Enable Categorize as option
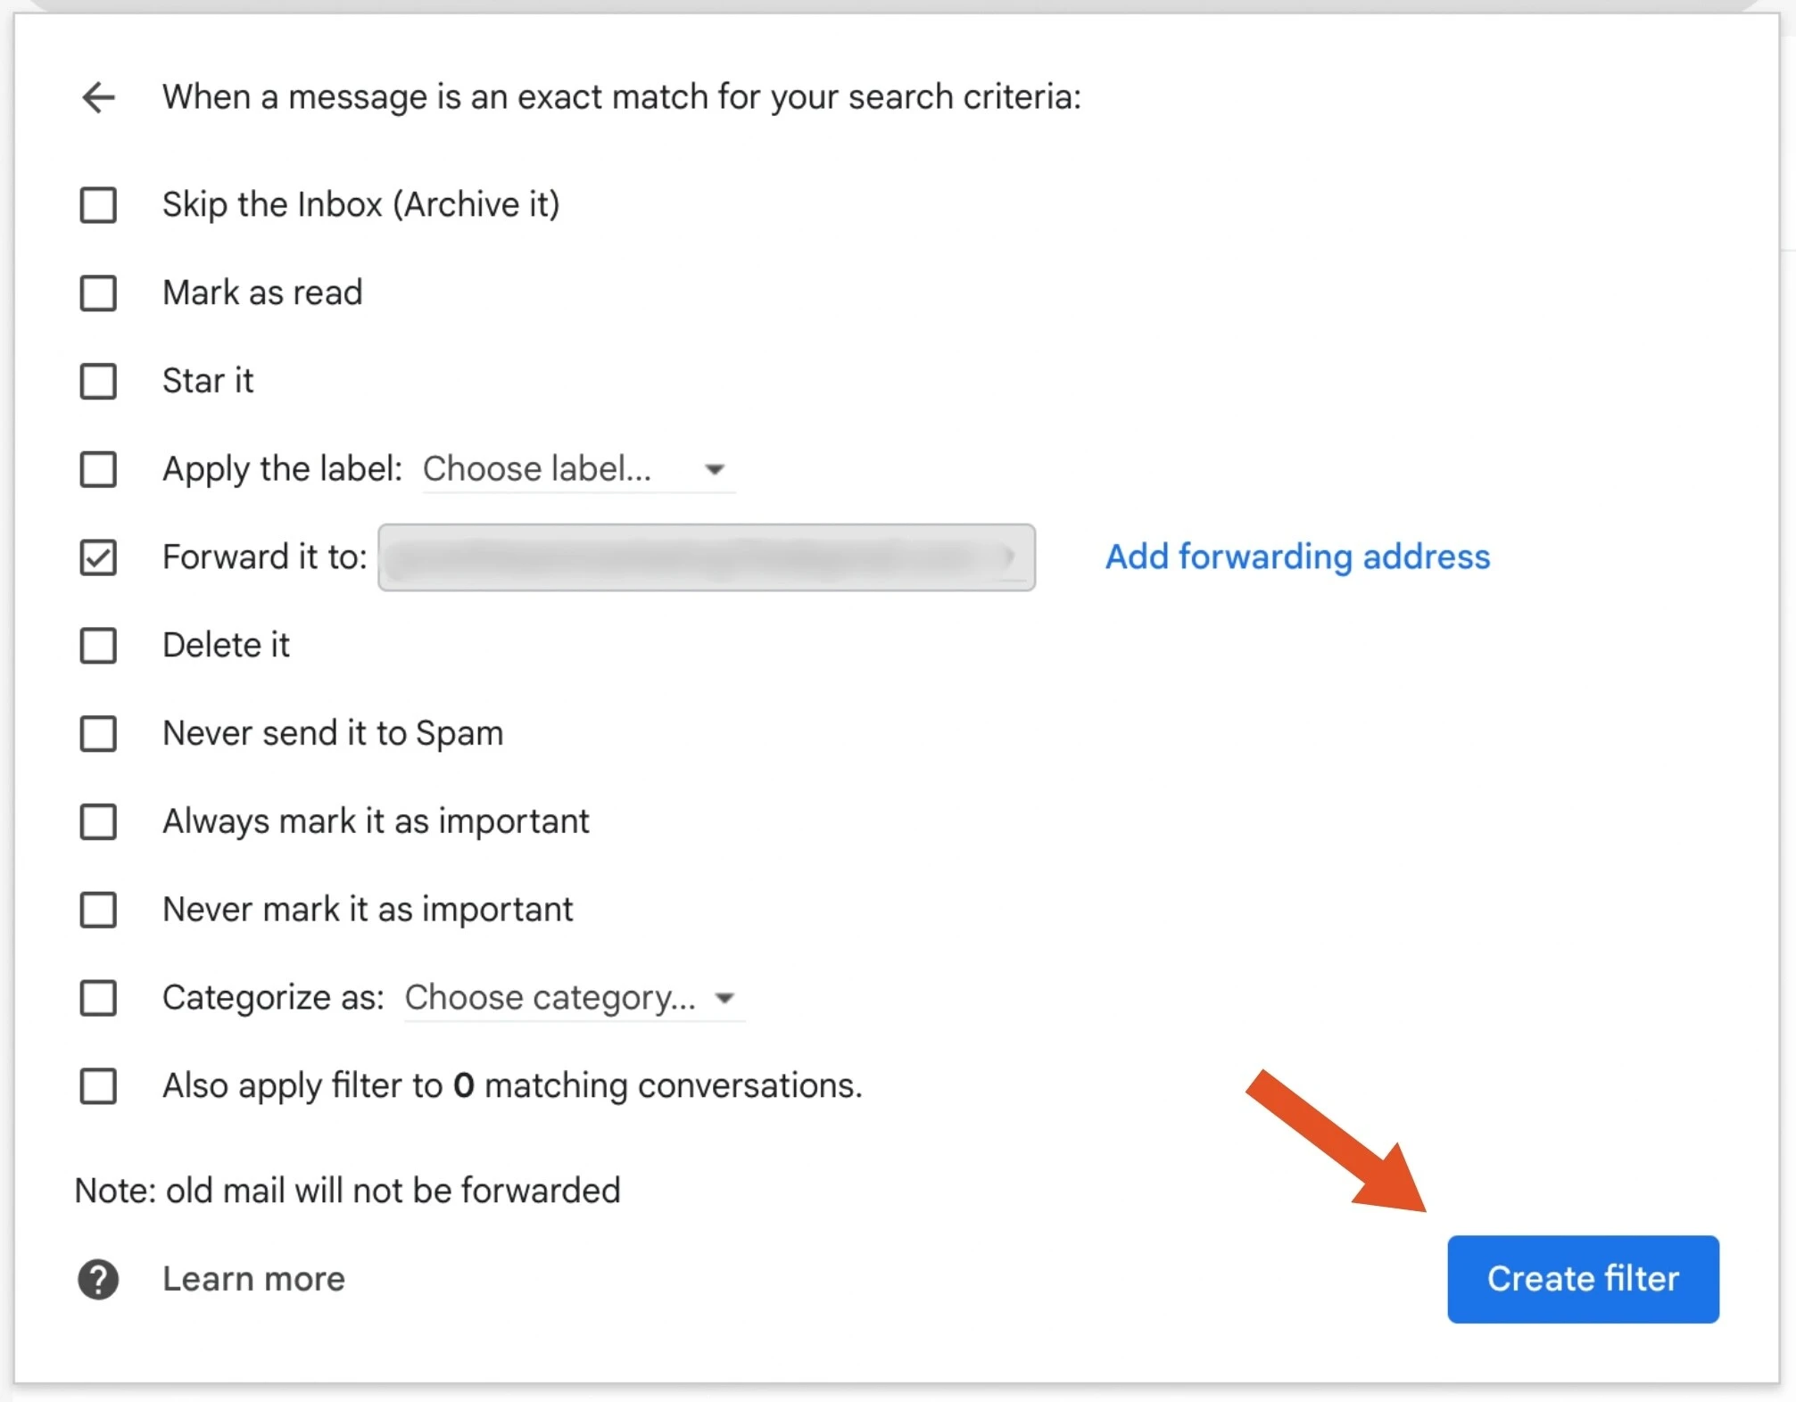This screenshot has width=1796, height=1402. [x=98, y=998]
